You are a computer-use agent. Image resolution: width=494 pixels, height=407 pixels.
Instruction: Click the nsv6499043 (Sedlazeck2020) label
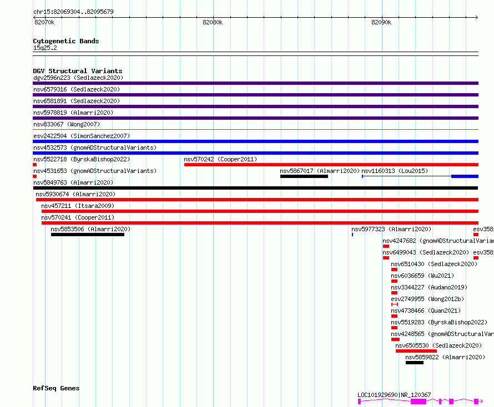coord(426,252)
